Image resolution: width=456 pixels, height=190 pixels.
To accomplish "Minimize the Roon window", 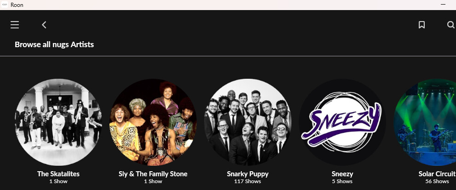I will pos(443,5).
